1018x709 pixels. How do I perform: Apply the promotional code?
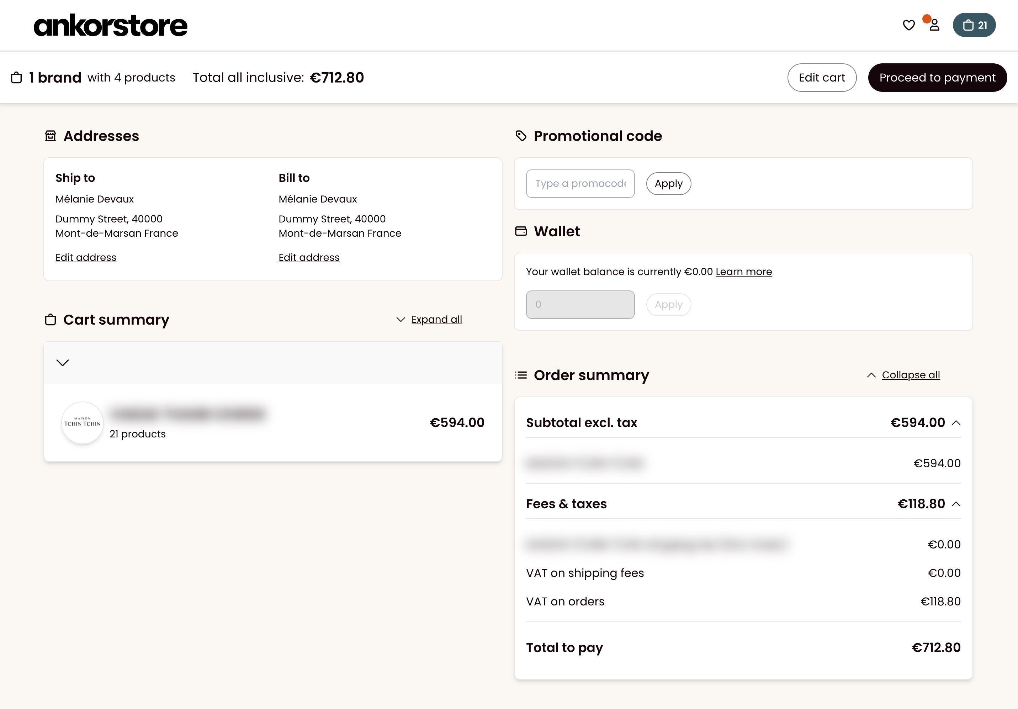[x=669, y=184]
